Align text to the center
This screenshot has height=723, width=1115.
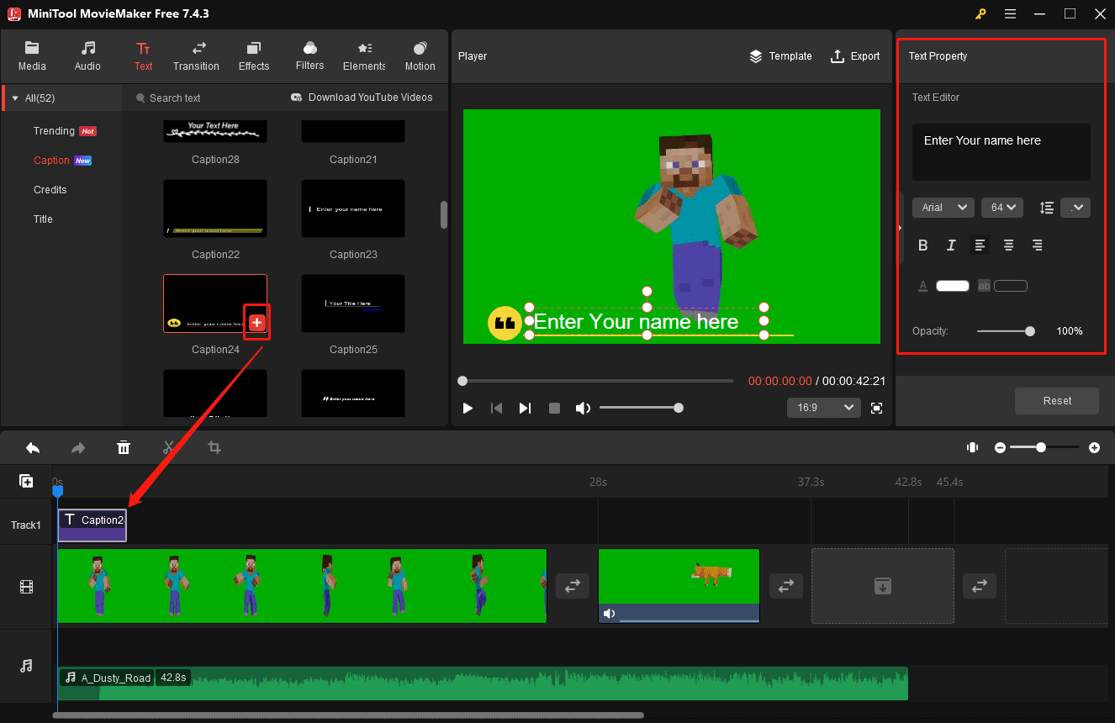1008,245
